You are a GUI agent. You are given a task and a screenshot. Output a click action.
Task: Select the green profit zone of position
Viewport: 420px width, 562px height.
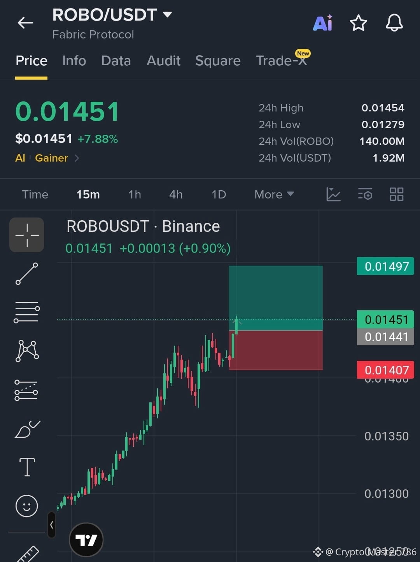(276, 298)
